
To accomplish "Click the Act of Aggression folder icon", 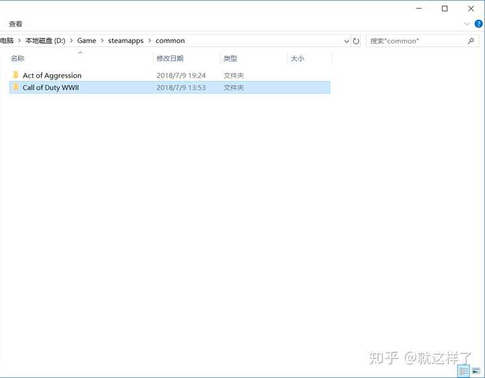I will coord(15,75).
